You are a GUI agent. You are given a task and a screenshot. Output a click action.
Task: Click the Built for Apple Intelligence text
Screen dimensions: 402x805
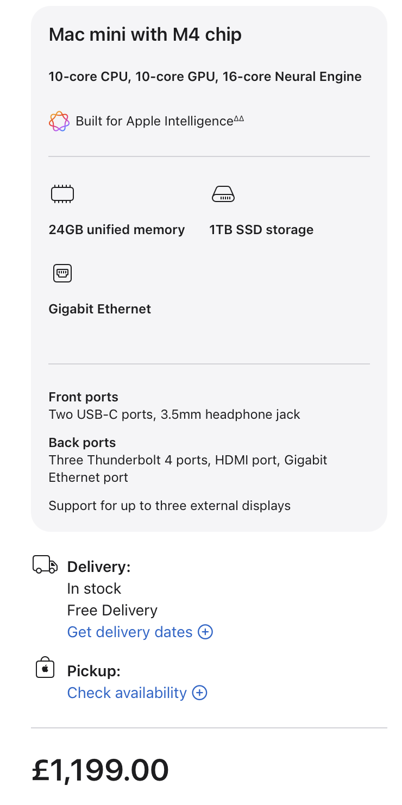(x=154, y=121)
